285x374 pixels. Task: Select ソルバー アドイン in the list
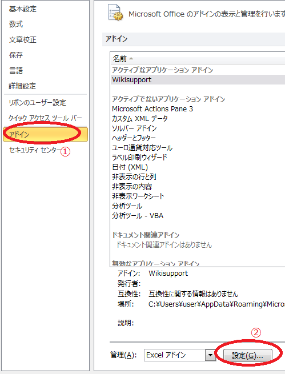pos(134,128)
